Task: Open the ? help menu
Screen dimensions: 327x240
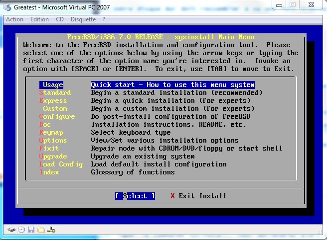Action: pyautogui.click(x=104, y=19)
